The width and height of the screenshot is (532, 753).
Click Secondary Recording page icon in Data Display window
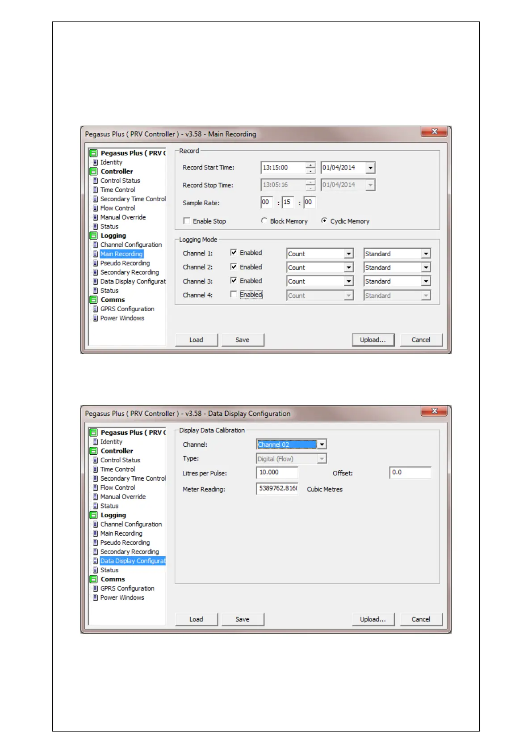click(x=95, y=552)
